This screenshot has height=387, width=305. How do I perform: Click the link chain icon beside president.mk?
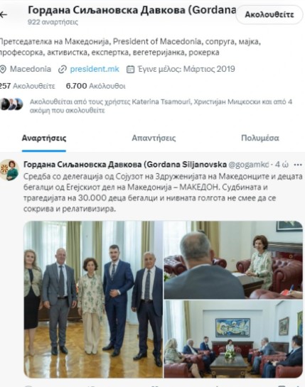pyautogui.click(x=63, y=70)
